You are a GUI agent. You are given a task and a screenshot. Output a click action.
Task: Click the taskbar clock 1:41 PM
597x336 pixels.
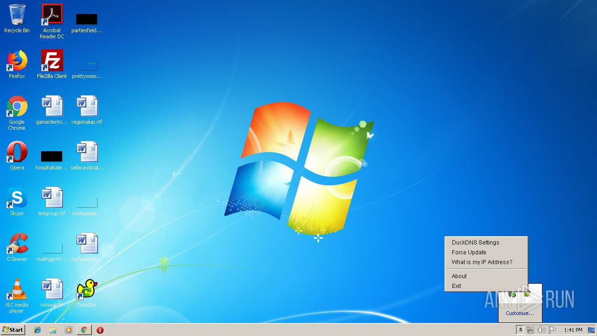click(573, 330)
